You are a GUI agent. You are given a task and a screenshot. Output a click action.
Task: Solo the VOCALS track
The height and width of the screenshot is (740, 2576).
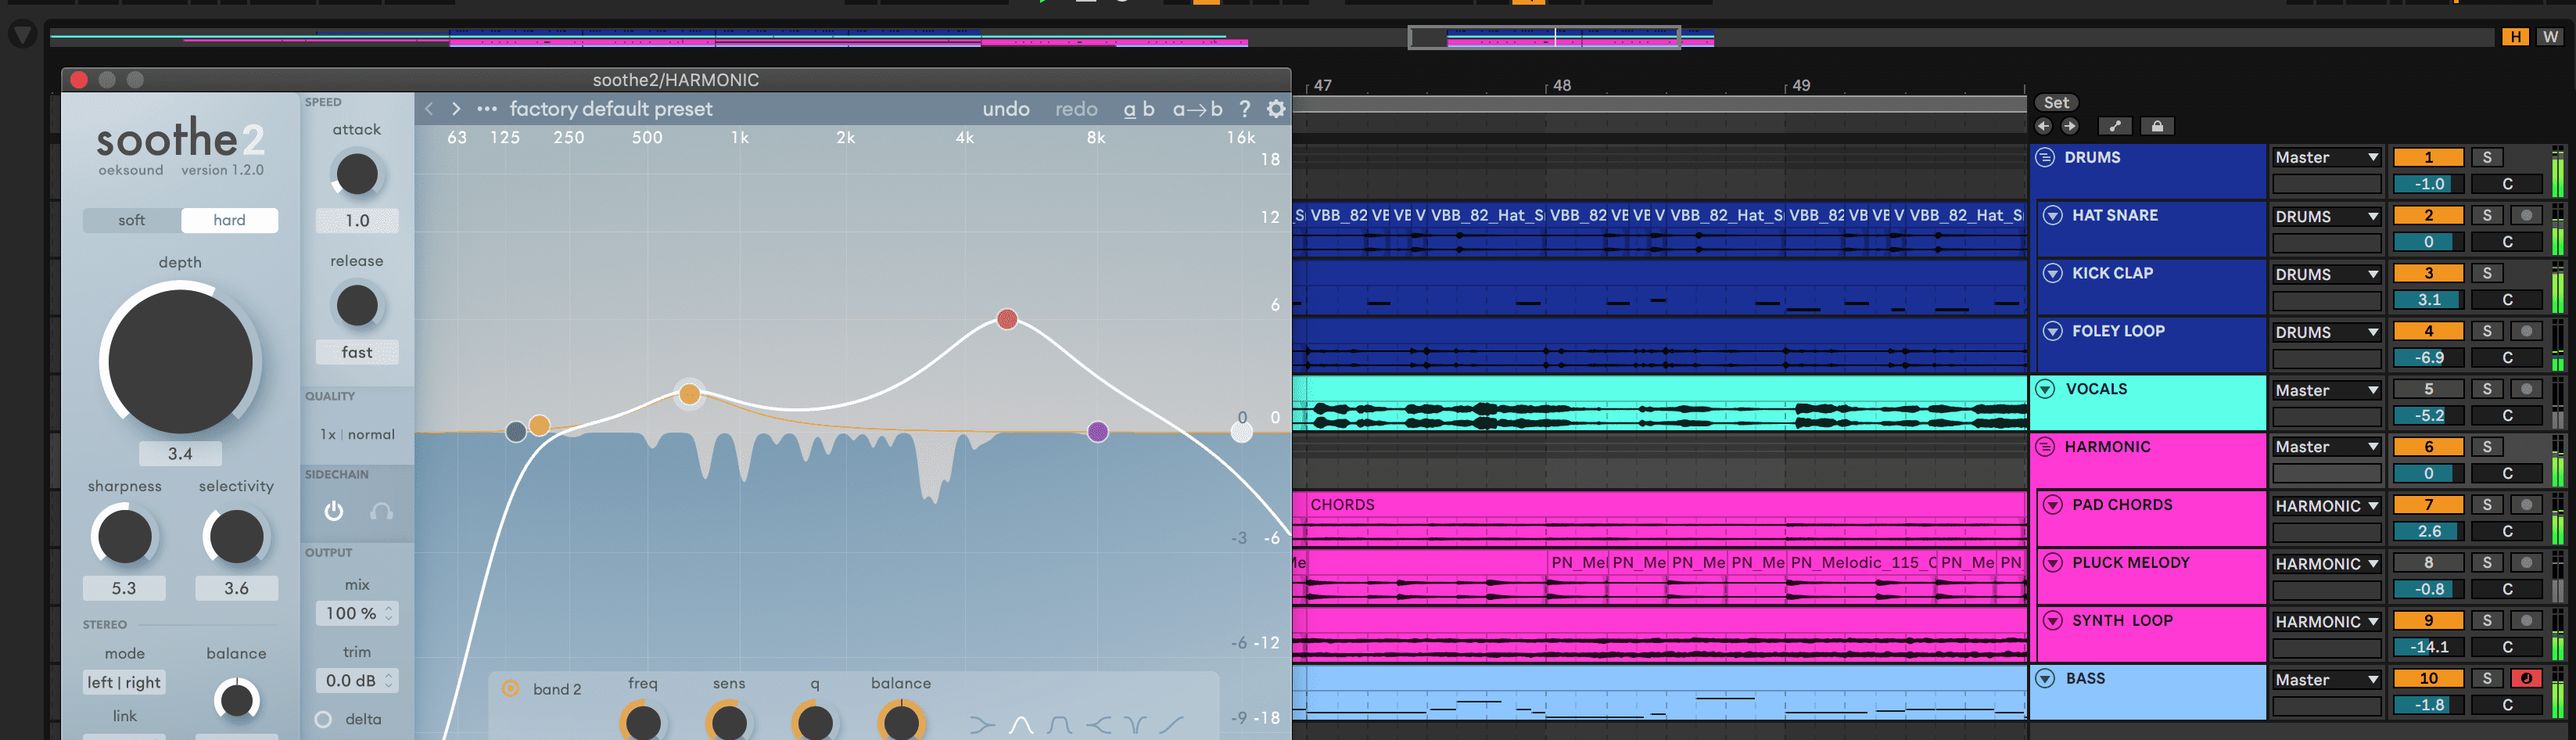tap(2487, 389)
